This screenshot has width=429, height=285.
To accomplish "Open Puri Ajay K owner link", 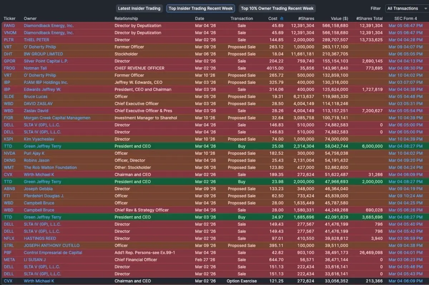I will click(x=34, y=154).
